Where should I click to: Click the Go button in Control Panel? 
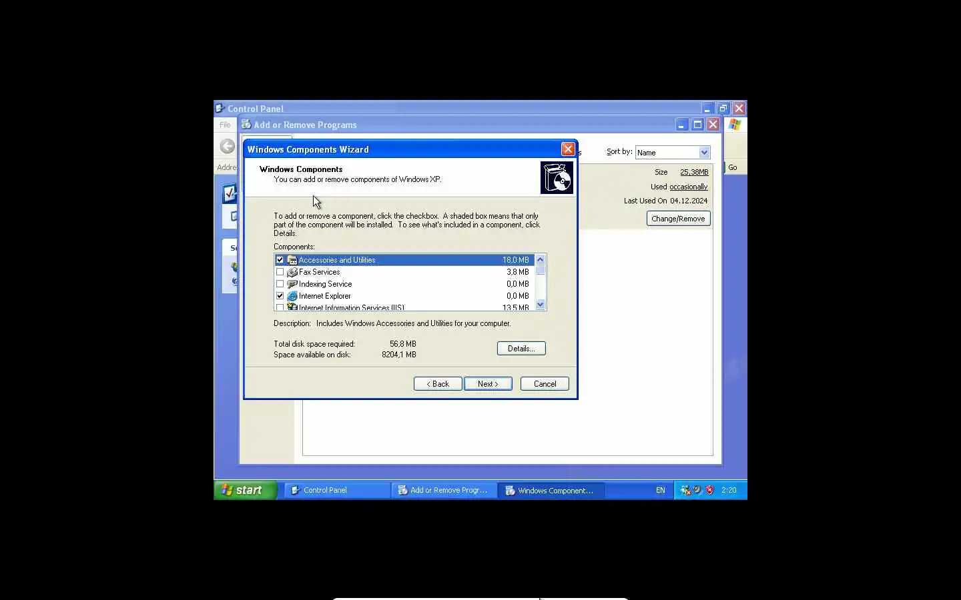click(x=733, y=167)
